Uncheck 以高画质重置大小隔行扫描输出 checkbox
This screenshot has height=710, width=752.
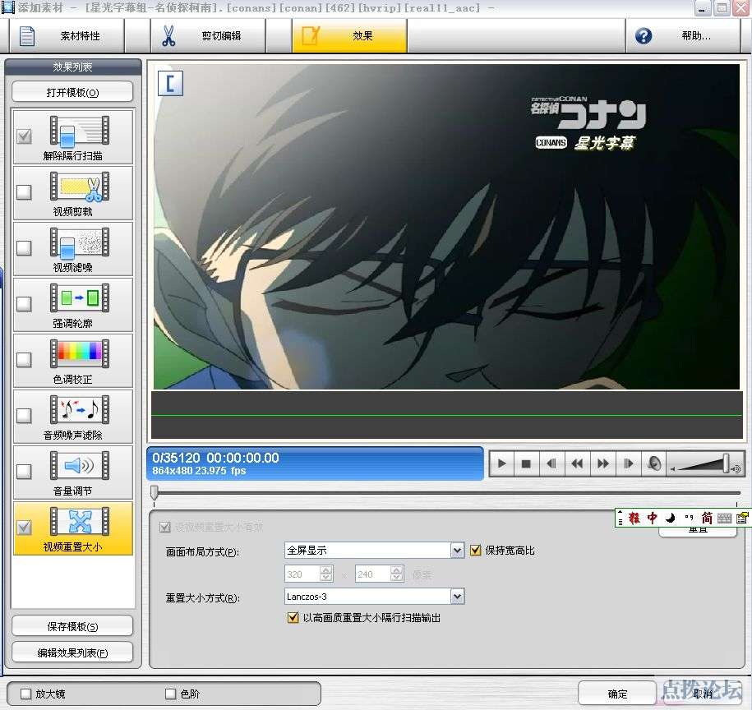point(293,617)
